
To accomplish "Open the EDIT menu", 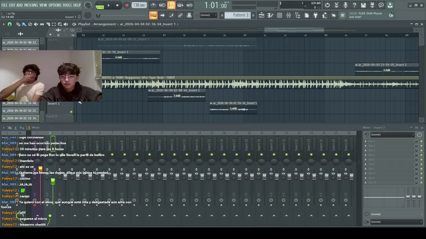I will [12, 5].
